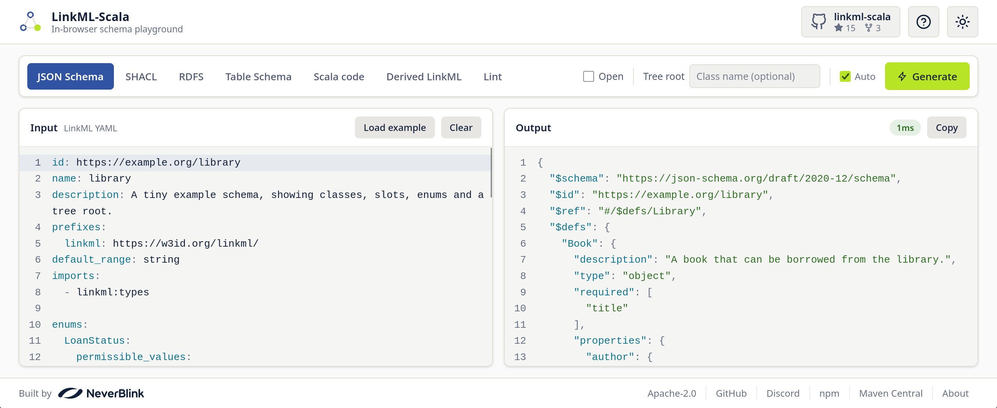Open the About footer link

(x=955, y=393)
